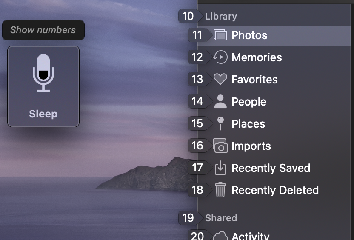The image size is (354, 240).
Task: Click the People silhouette icon
Action: [220, 102]
